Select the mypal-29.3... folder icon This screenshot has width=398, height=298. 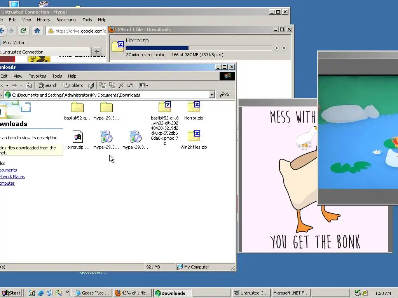click(106, 111)
